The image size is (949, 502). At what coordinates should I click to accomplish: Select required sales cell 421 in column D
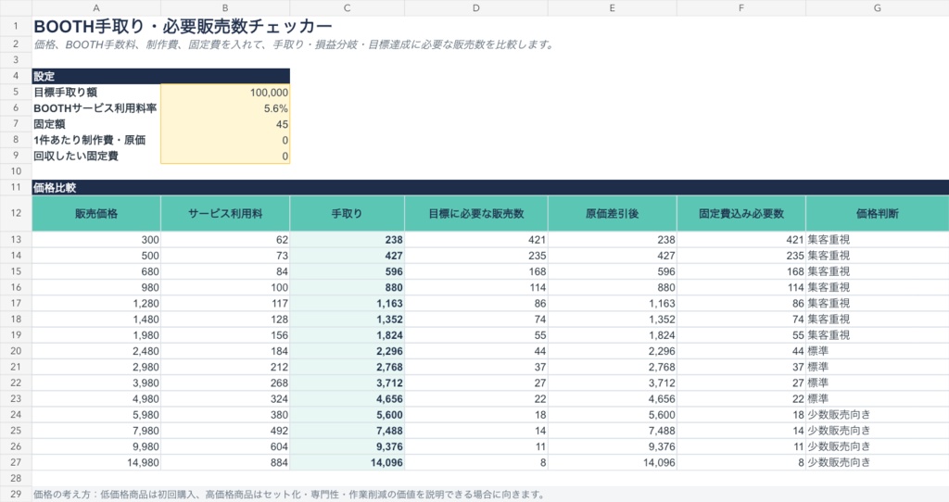475,240
